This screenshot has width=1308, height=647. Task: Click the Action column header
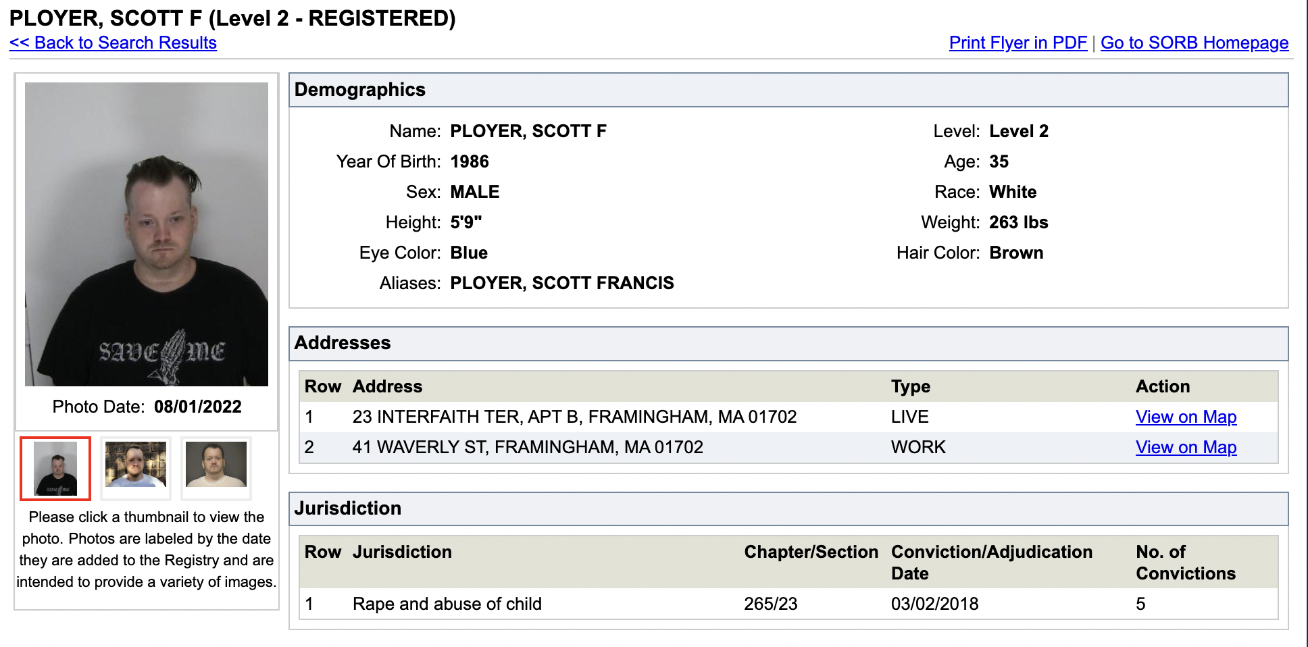(1162, 386)
